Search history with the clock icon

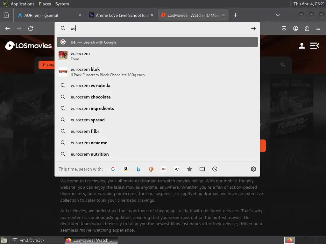pyautogui.click(x=215, y=169)
